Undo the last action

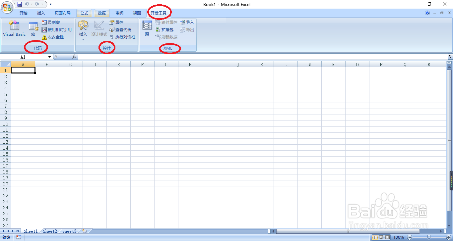tap(27, 4)
